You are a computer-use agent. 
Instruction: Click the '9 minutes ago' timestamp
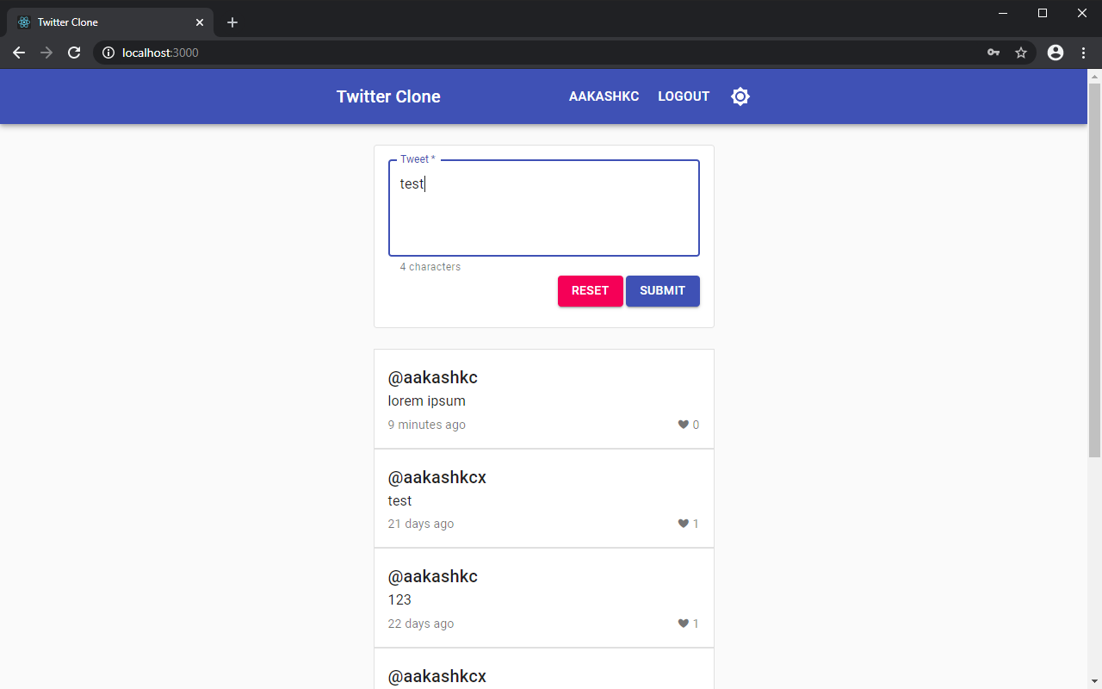(x=427, y=425)
